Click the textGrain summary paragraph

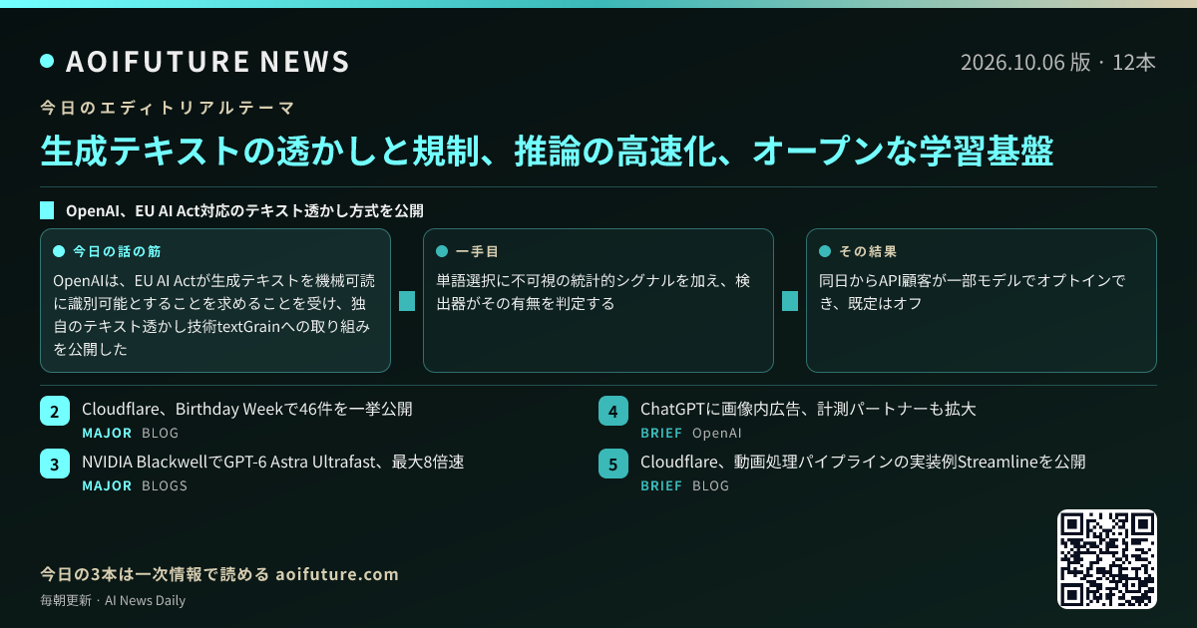point(215,315)
